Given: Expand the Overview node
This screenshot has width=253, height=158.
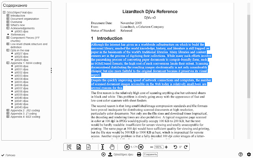Looking at the screenshot, I should click(x=8, y=22).
